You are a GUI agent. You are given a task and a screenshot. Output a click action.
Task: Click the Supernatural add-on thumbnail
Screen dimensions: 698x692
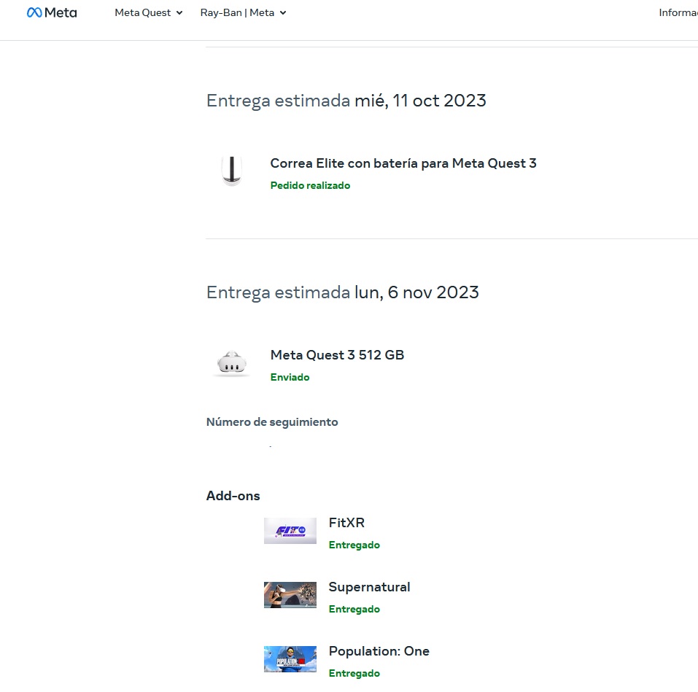click(x=290, y=594)
